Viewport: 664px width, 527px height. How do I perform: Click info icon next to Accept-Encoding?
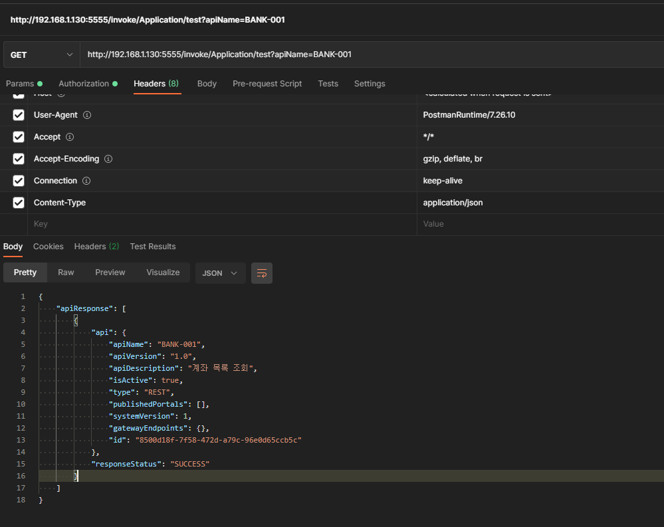click(x=108, y=159)
